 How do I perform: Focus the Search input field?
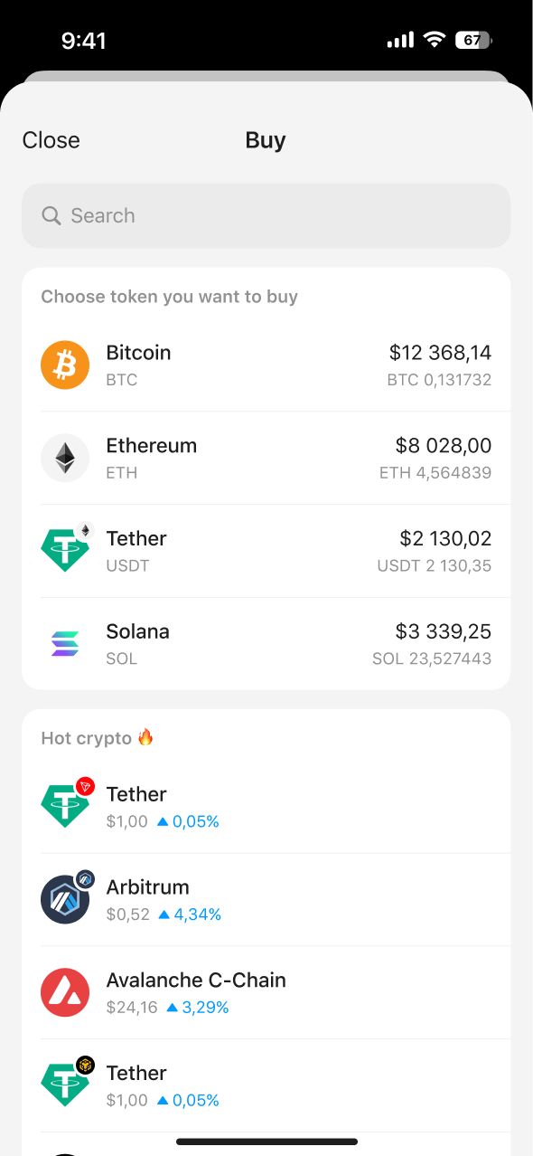[x=266, y=215]
